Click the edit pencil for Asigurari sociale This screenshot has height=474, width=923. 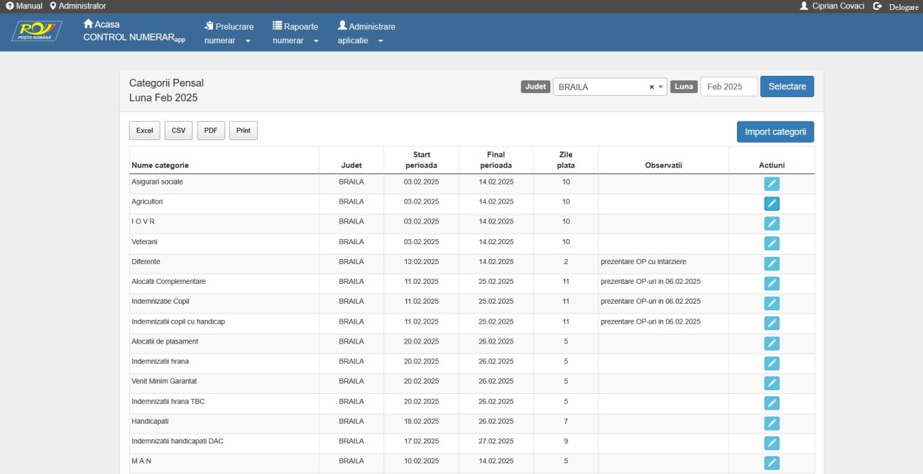771,184
